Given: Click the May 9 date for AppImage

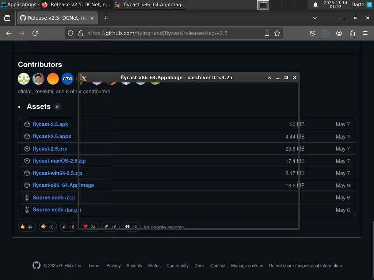Looking at the screenshot, I should [343, 186].
